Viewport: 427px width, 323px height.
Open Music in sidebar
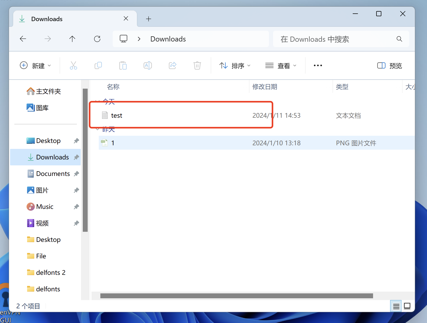(40, 207)
